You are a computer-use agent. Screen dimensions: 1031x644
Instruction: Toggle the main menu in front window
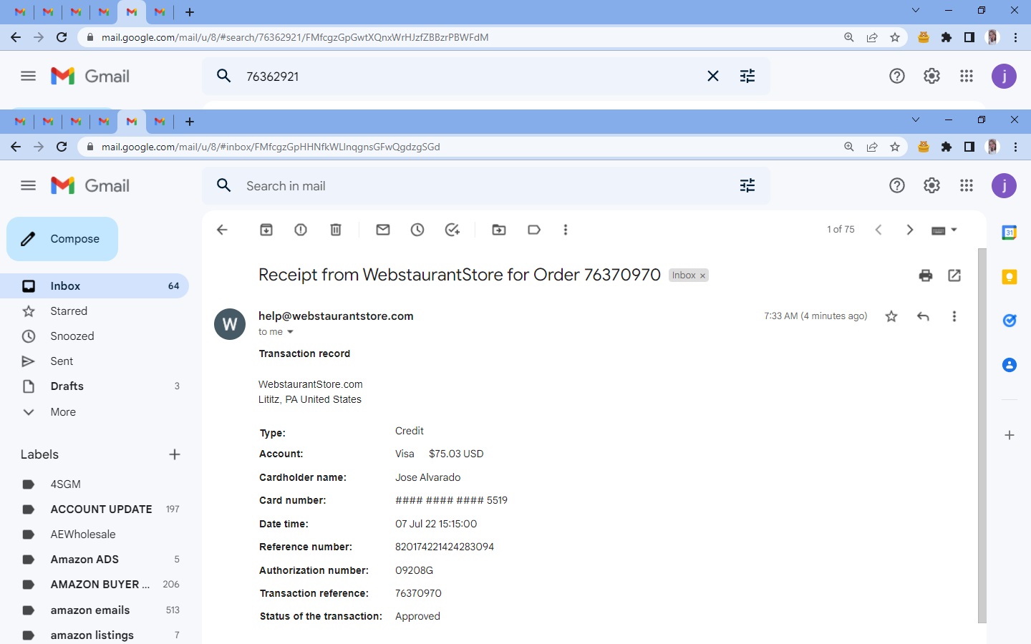(29, 186)
